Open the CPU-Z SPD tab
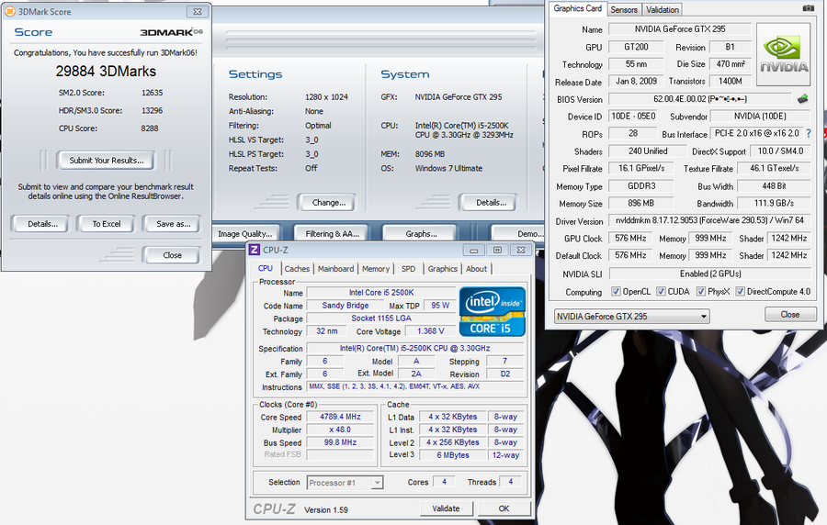 408,269
